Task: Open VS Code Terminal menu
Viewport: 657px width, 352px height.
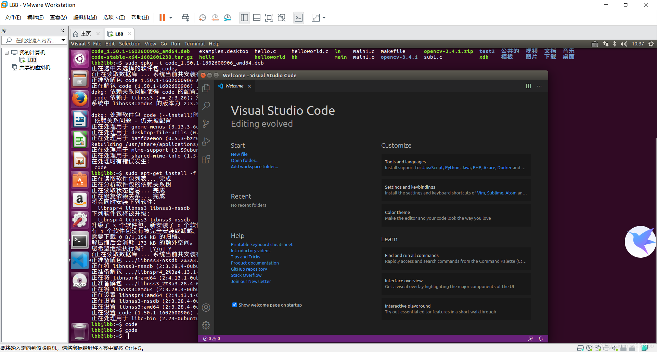Action: tap(194, 44)
